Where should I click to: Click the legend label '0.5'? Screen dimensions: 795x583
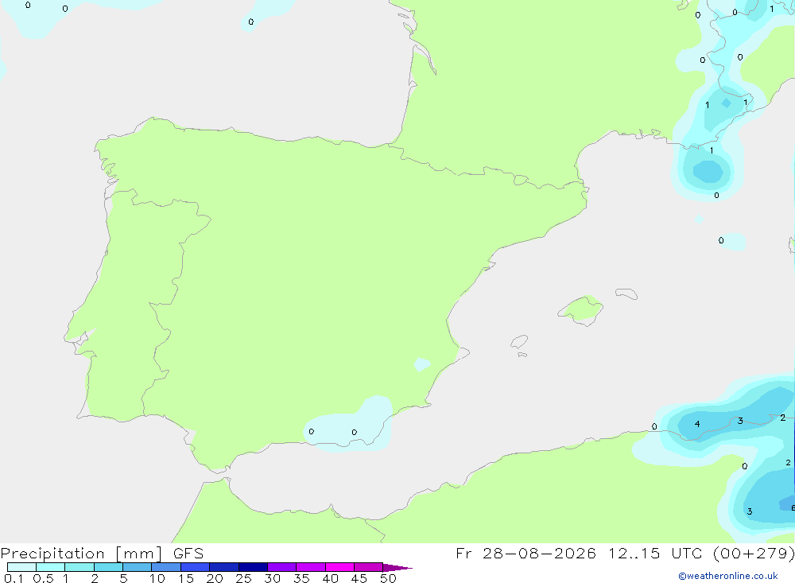[43, 578]
